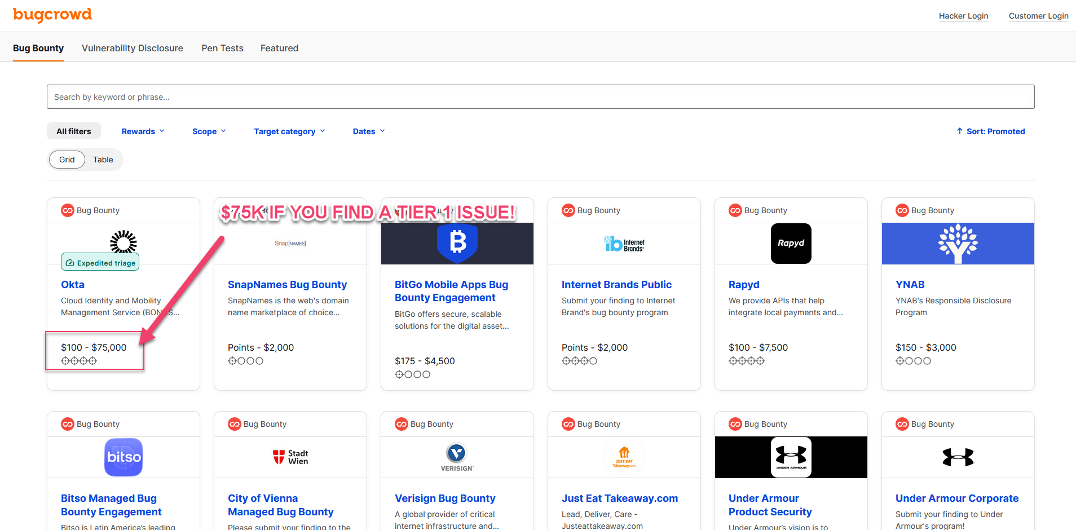This screenshot has height=530, width=1076.
Task: Change the Sort: Promoted ordering
Action: (991, 131)
